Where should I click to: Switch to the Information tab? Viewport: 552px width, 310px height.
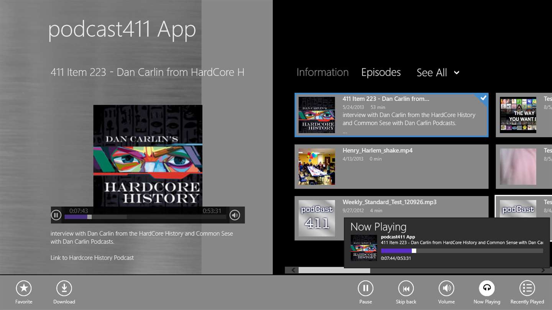tap(322, 72)
